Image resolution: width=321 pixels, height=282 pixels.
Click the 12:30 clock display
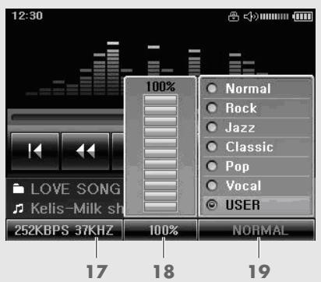click(x=27, y=16)
